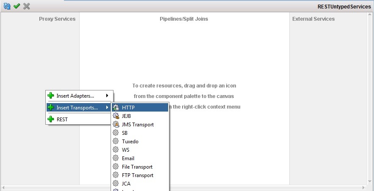The image size is (374, 191).
Task: Click the Proxy Services lane header
Action: (57, 19)
